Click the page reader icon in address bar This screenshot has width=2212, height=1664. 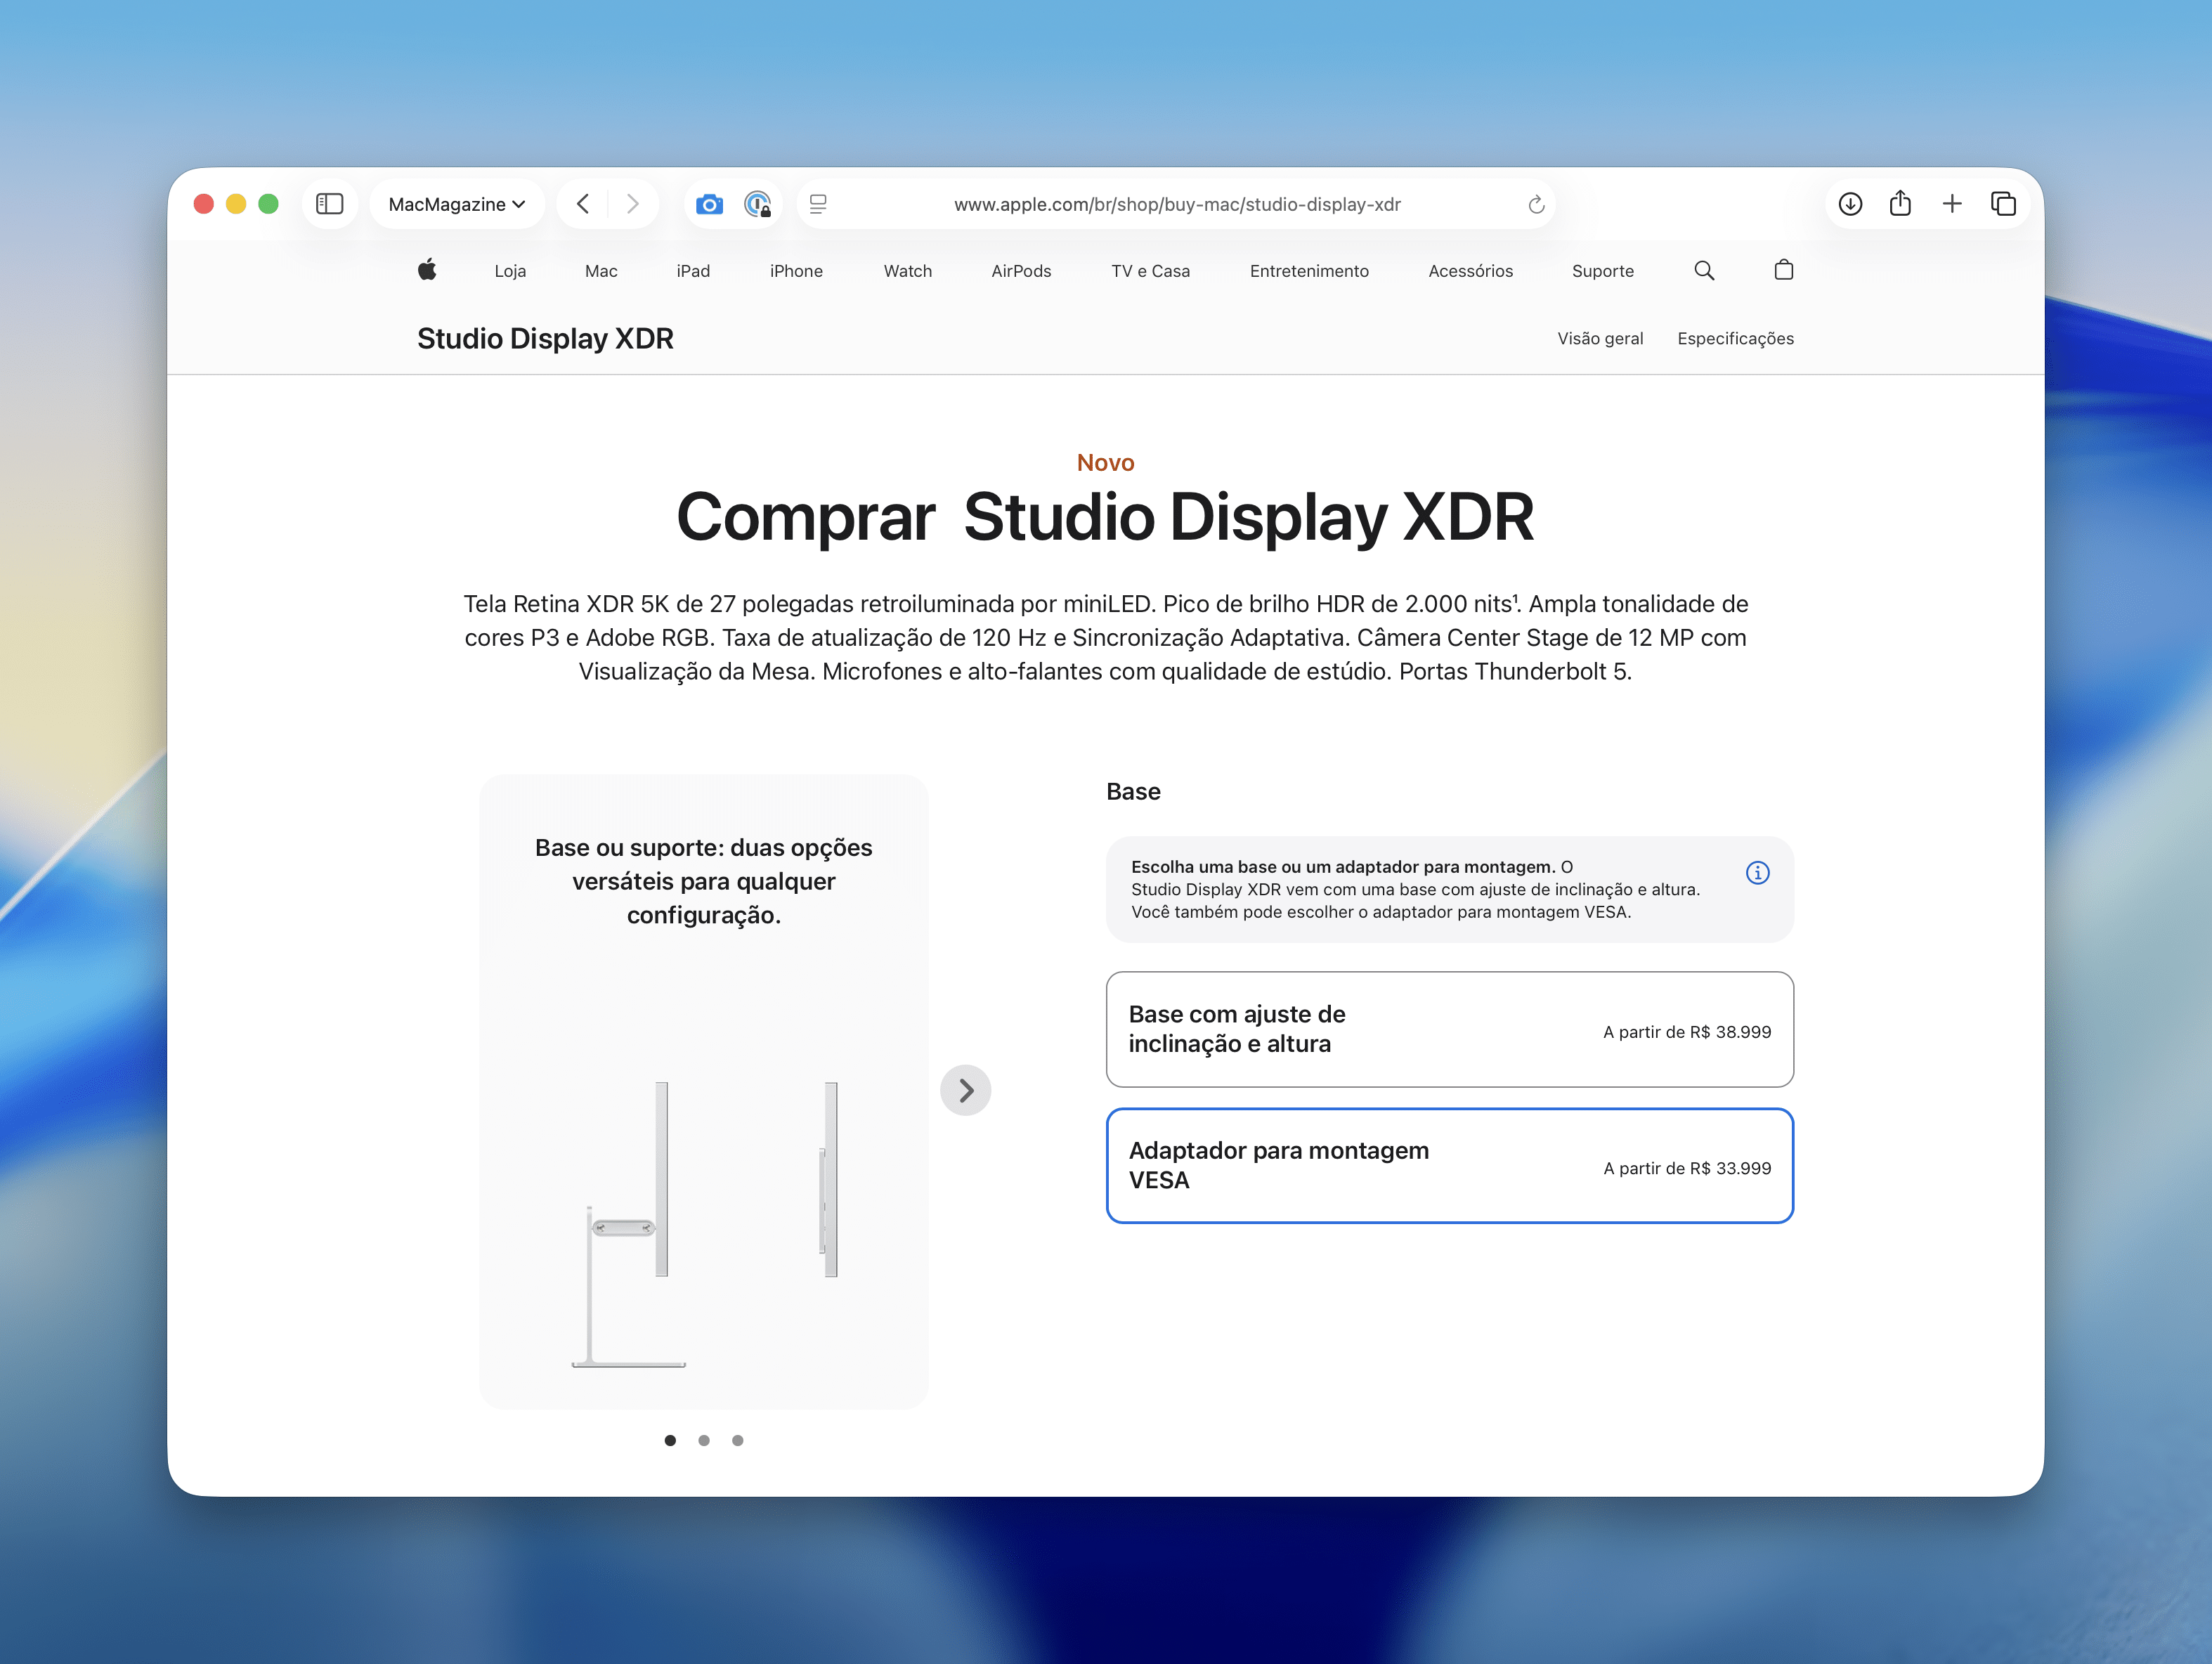818,204
